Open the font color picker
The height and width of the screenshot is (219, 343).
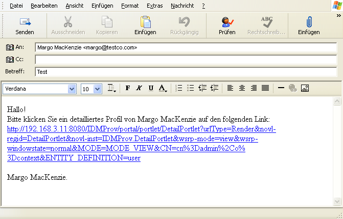pyautogui.click(x=163, y=88)
